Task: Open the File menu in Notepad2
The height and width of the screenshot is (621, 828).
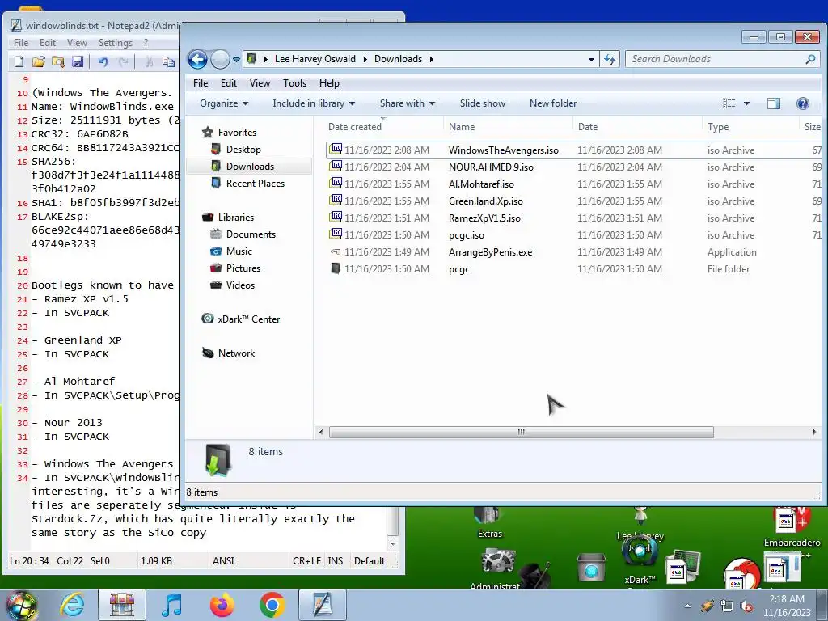Action: pyautogui.click(x=21, y=43)
